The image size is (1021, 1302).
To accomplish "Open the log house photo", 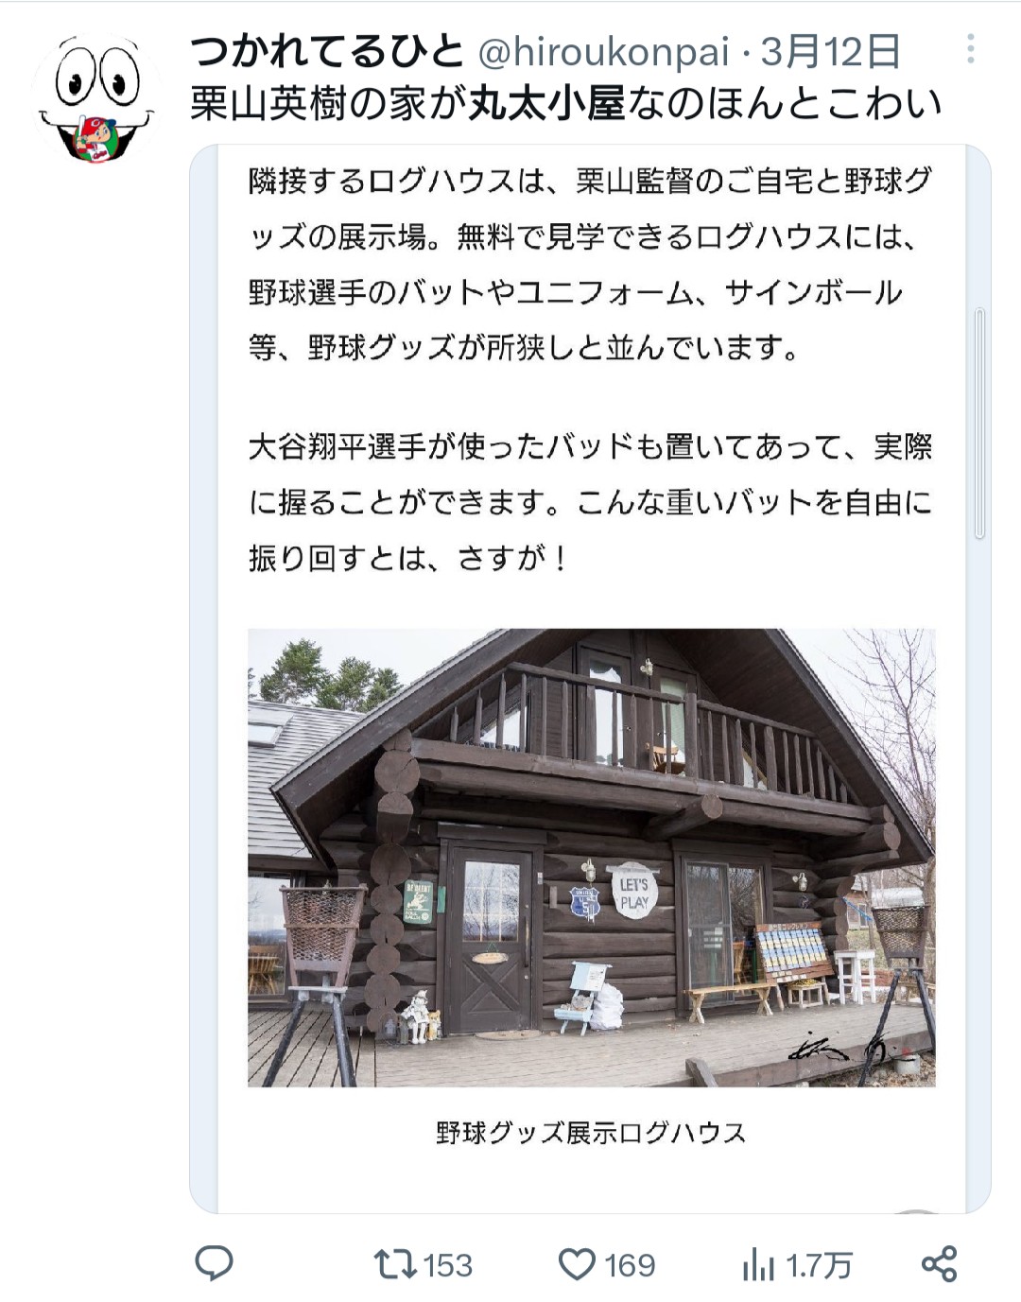I will point(592,858).
